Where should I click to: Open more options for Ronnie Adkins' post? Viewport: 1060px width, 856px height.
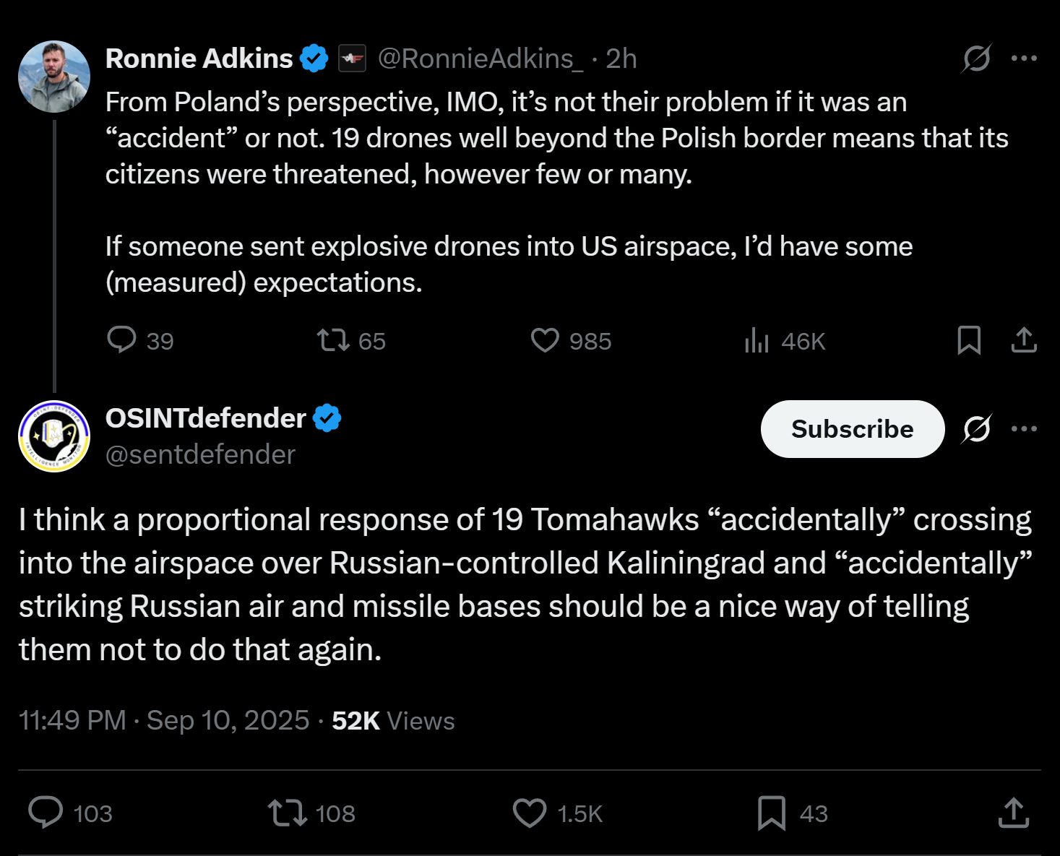pos(1024,59)
